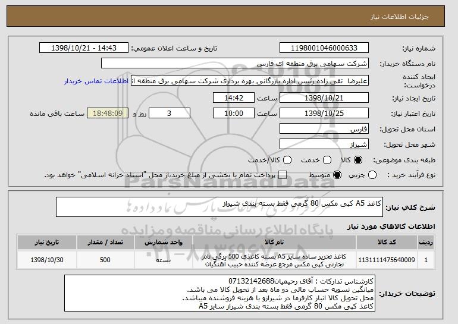Image resolution: width=458 pixels, height=324 pixels.
Task: Click the unit cell بسته
Action: click(164, 260)
